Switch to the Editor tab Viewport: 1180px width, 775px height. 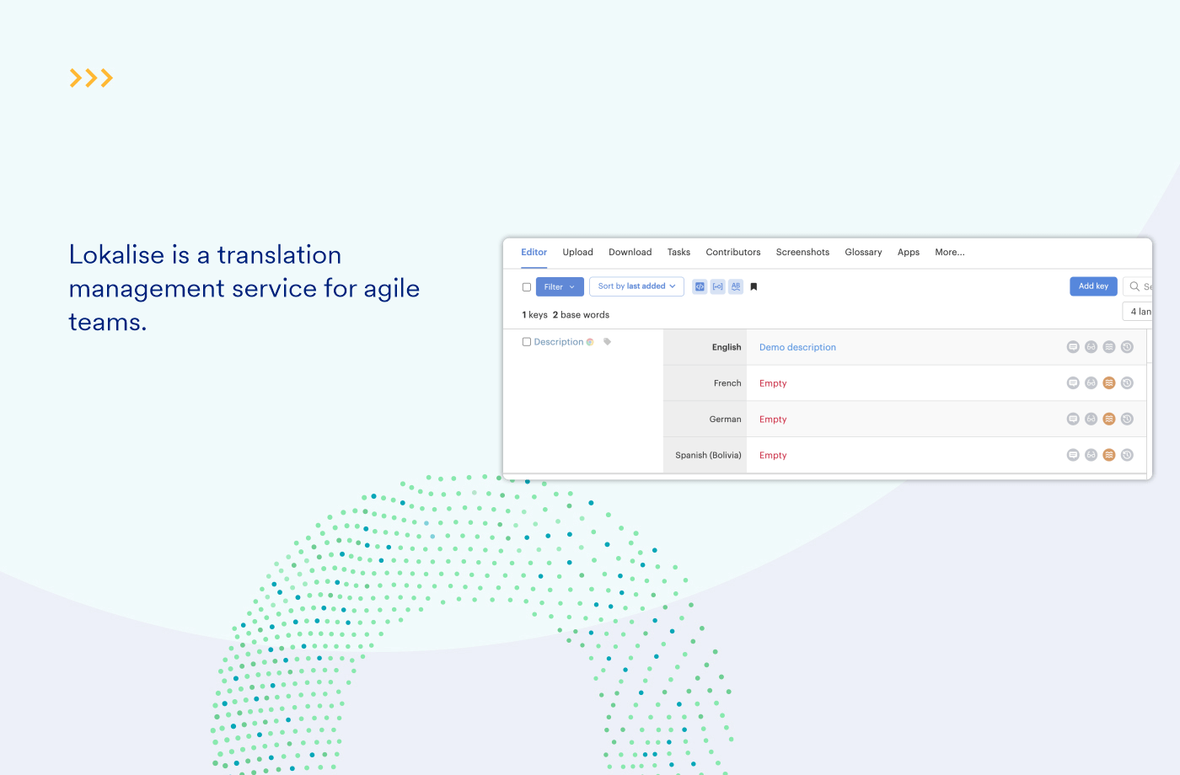[534, 252]
